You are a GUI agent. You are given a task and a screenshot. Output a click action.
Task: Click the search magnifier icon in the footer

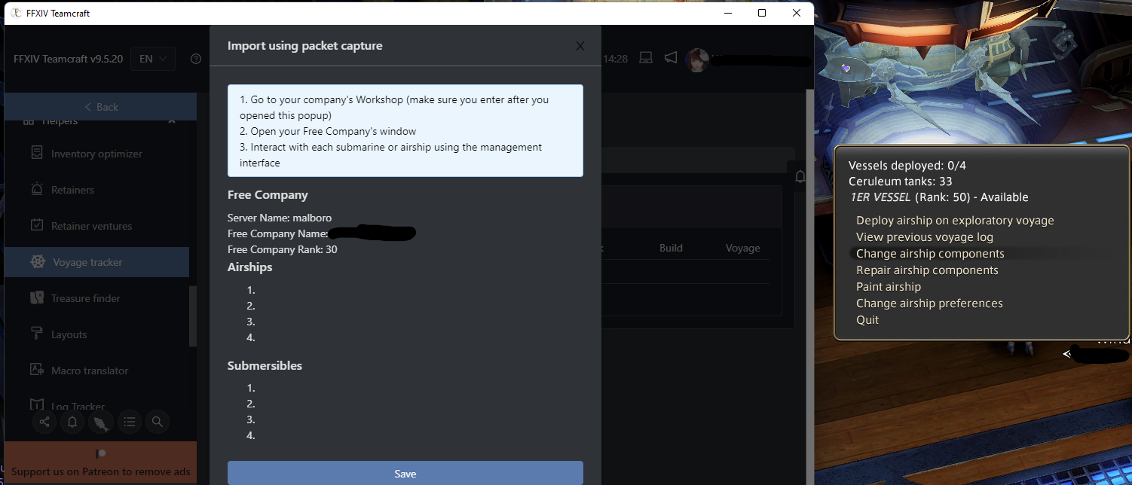[x=158, y=422]
